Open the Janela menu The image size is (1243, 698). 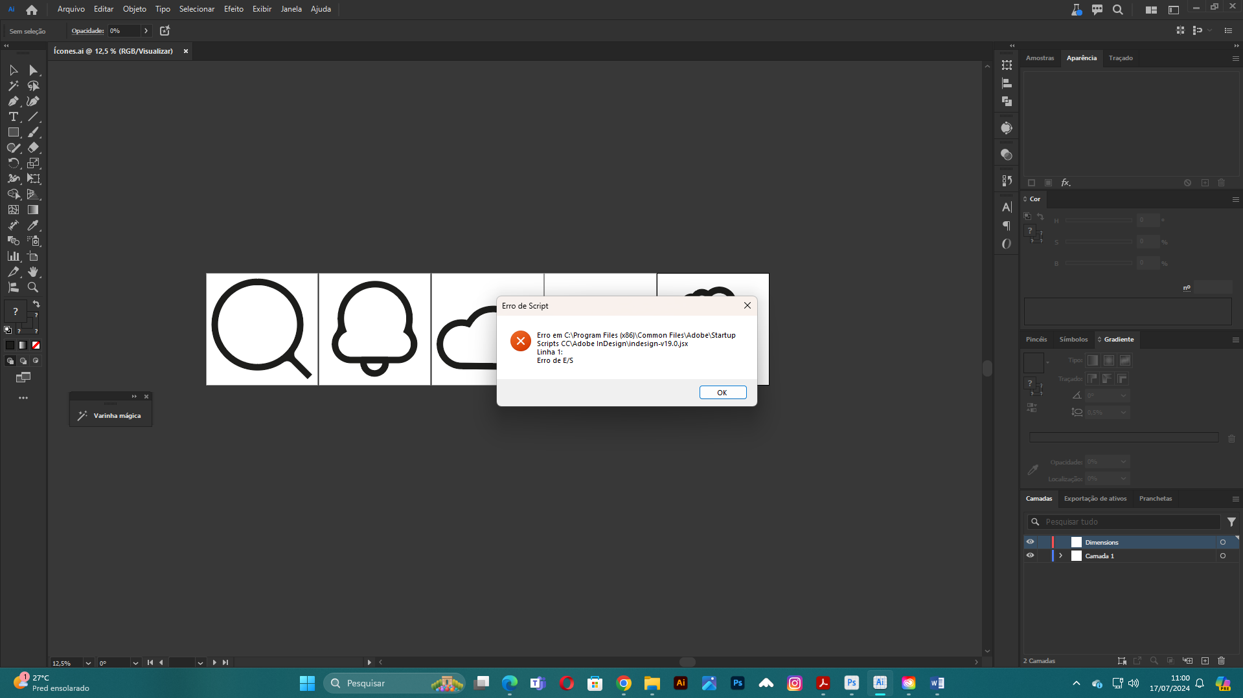click(x=291, y=9)
